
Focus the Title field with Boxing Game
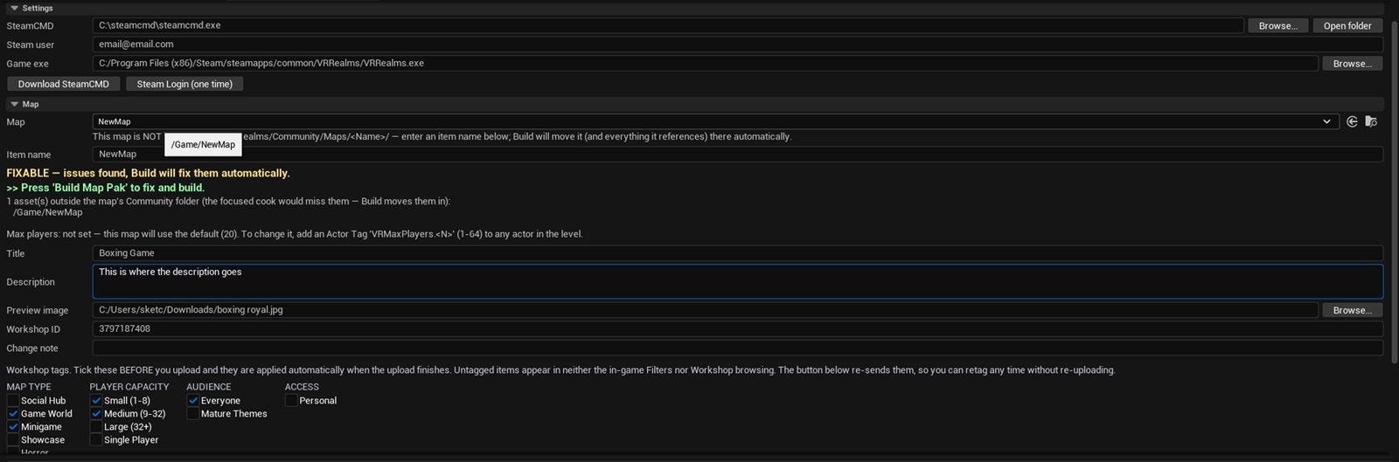pos(738,253)
